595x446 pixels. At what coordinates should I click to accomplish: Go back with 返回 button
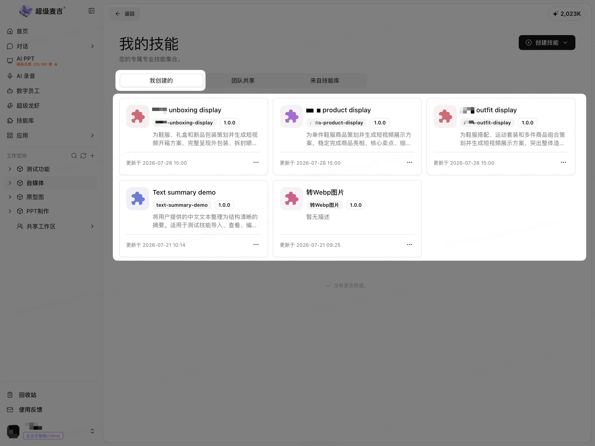[125, 14]
